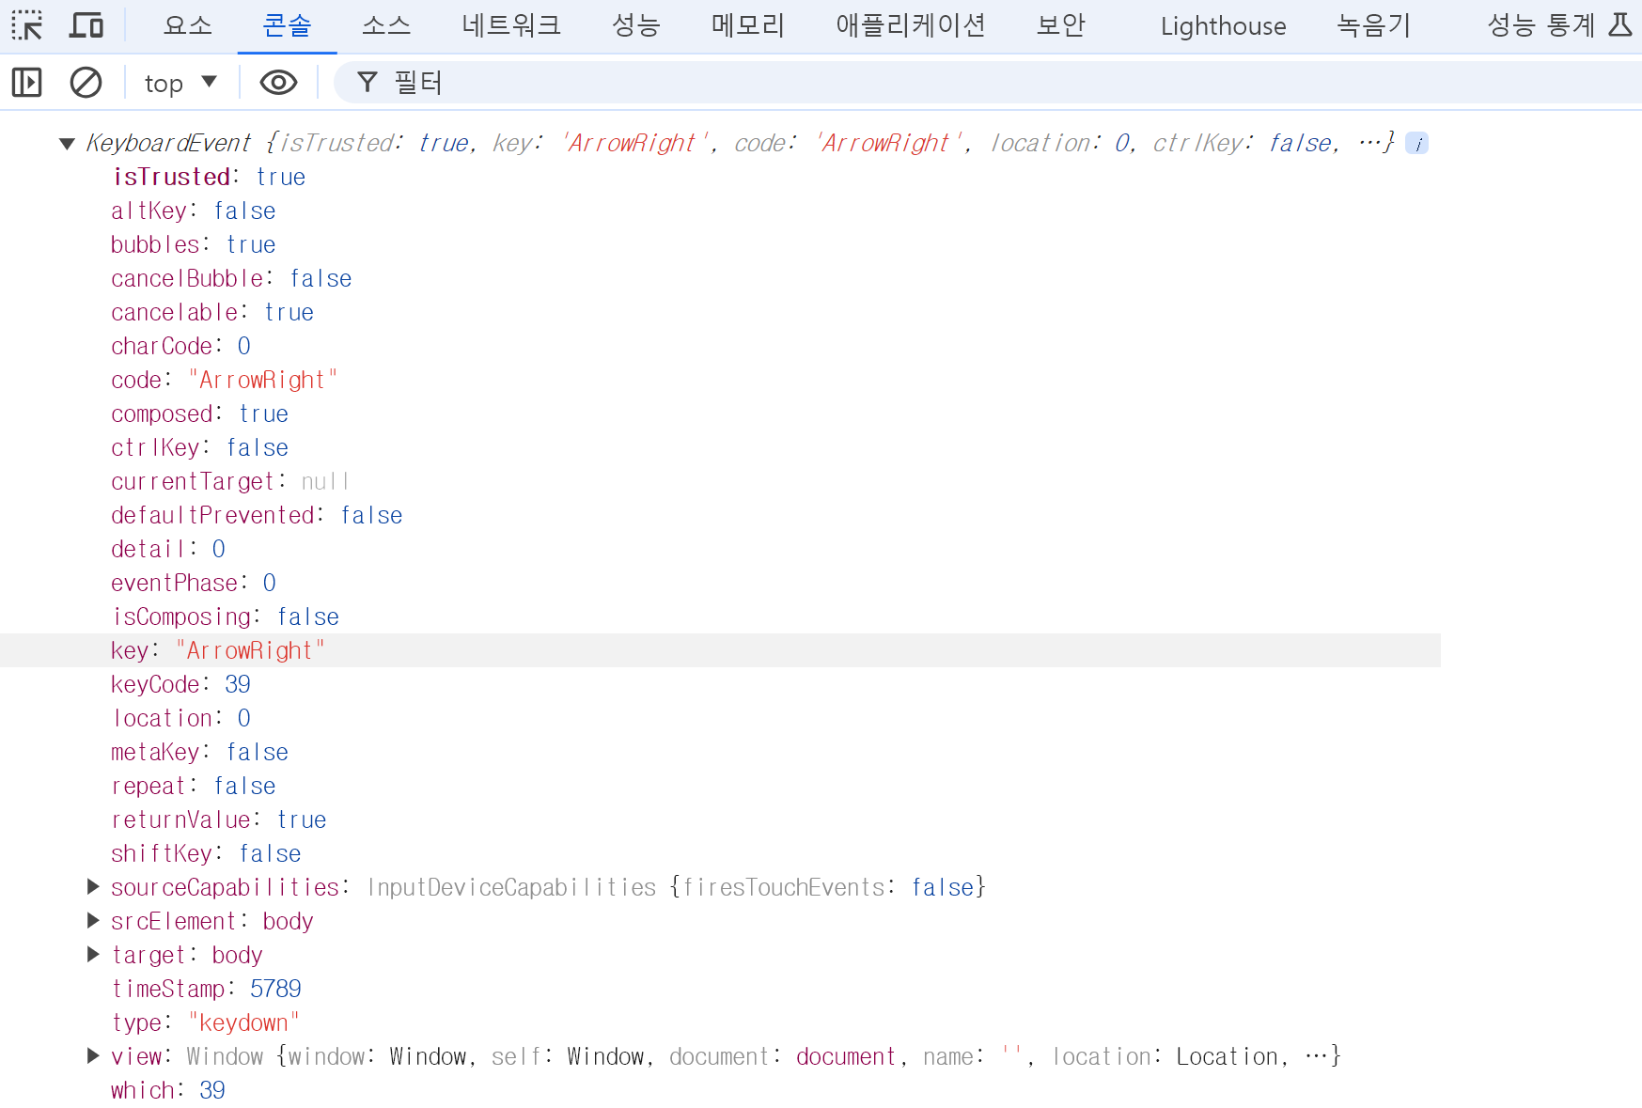Open the "top" frame context dropdown
Viewport: 1642px width, 1108px height.
click(x=180, y=83)
